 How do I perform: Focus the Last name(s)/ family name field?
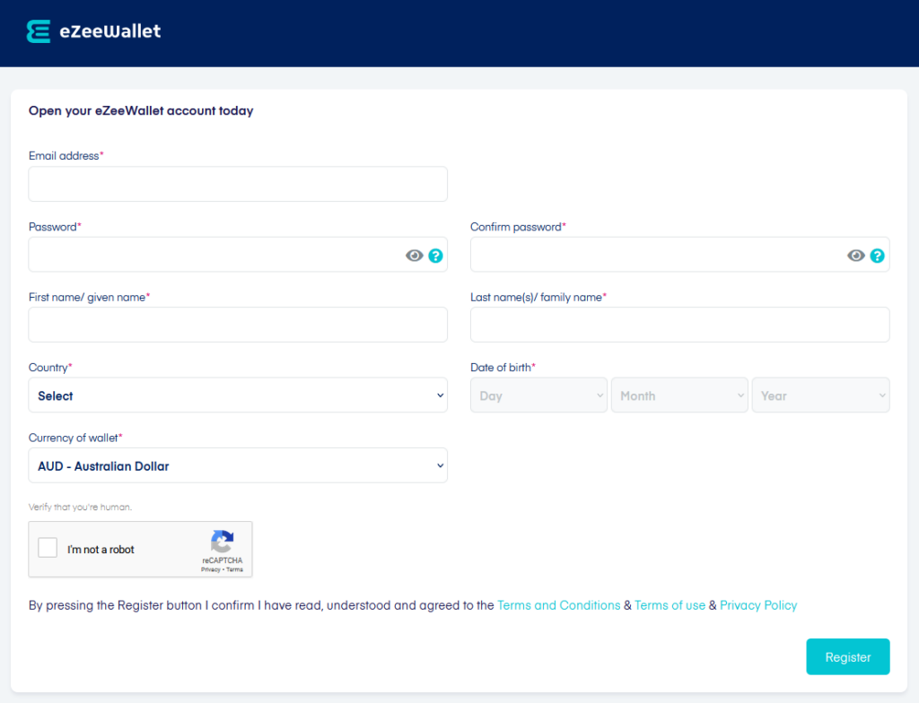680,325
